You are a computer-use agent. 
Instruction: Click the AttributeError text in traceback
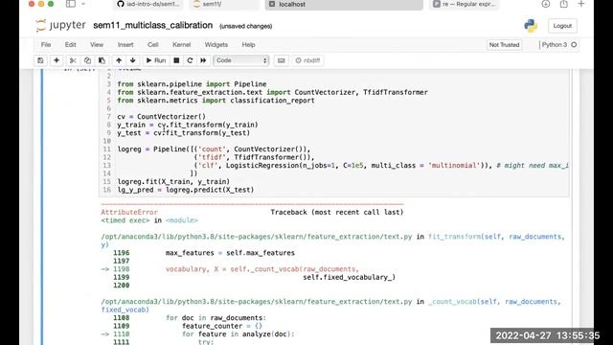129,212
